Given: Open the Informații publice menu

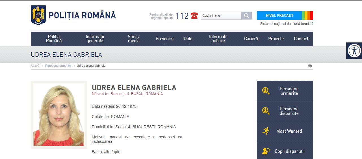Looking at the screenshot, I should point(218,39).
